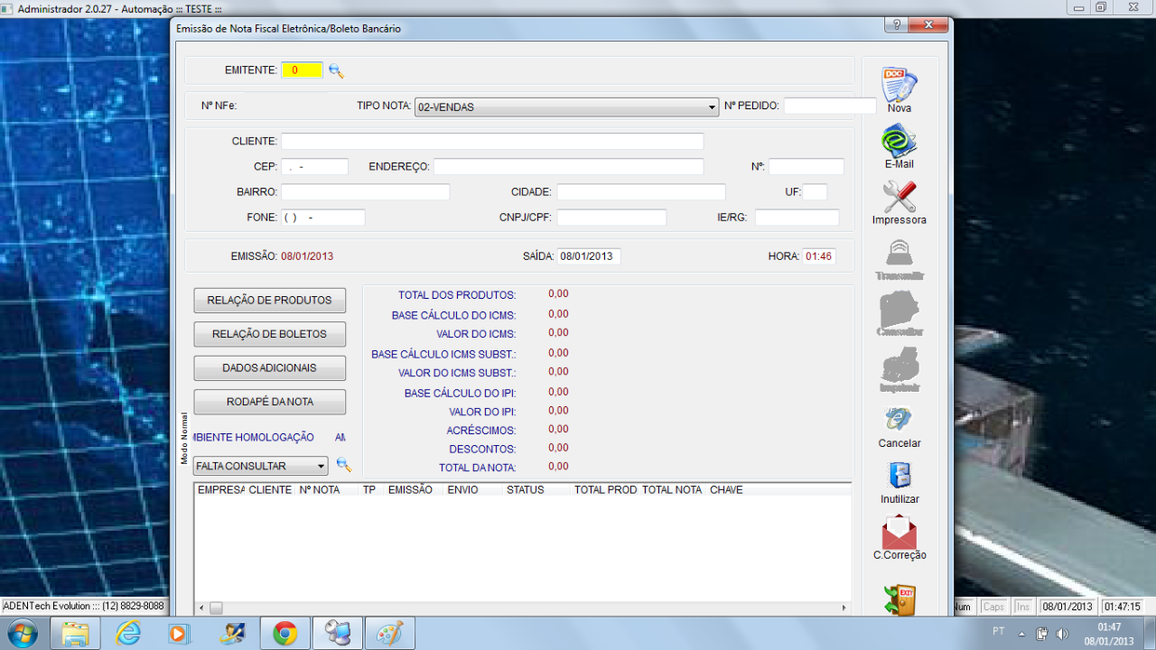Click the CLIENTE input field
The image size is (1156, 650).
(x=491, y=142)
